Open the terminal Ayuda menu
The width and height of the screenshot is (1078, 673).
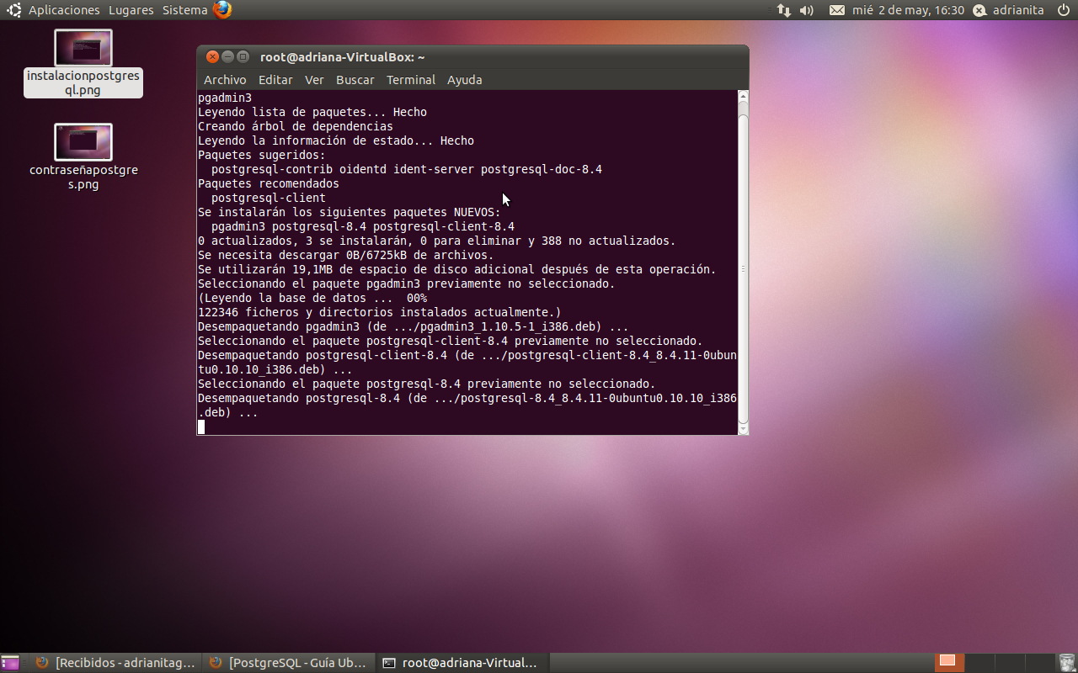[x=464, y=80]
